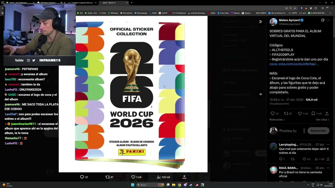This screenshot has width=335, height=188.
Task: Repost the tweet via the 87 retweet icon in sidebar
Action: 286,114
